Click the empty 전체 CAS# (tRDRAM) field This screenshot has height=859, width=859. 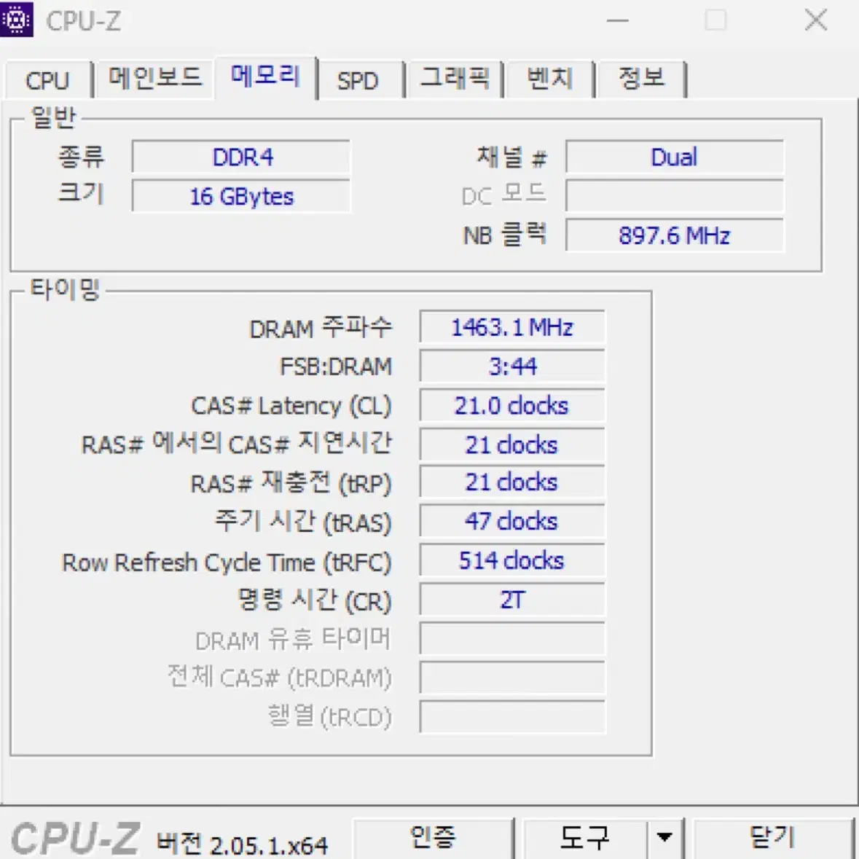click(x=512, y=678)
